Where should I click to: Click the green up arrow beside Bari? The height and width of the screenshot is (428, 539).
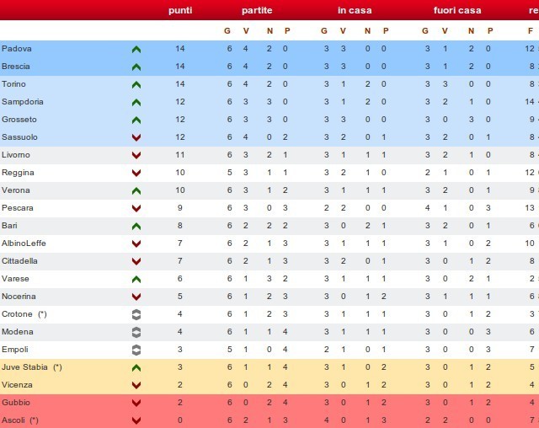(x=136, y=226)
